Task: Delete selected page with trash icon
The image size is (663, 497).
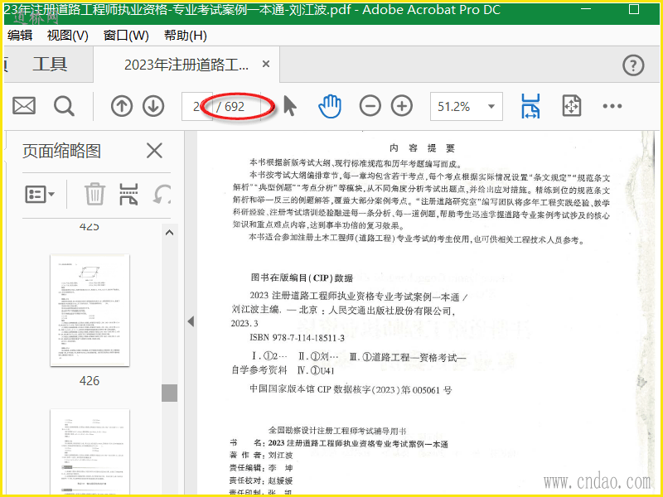Action: pyautogui.click(x=94, y=194)
